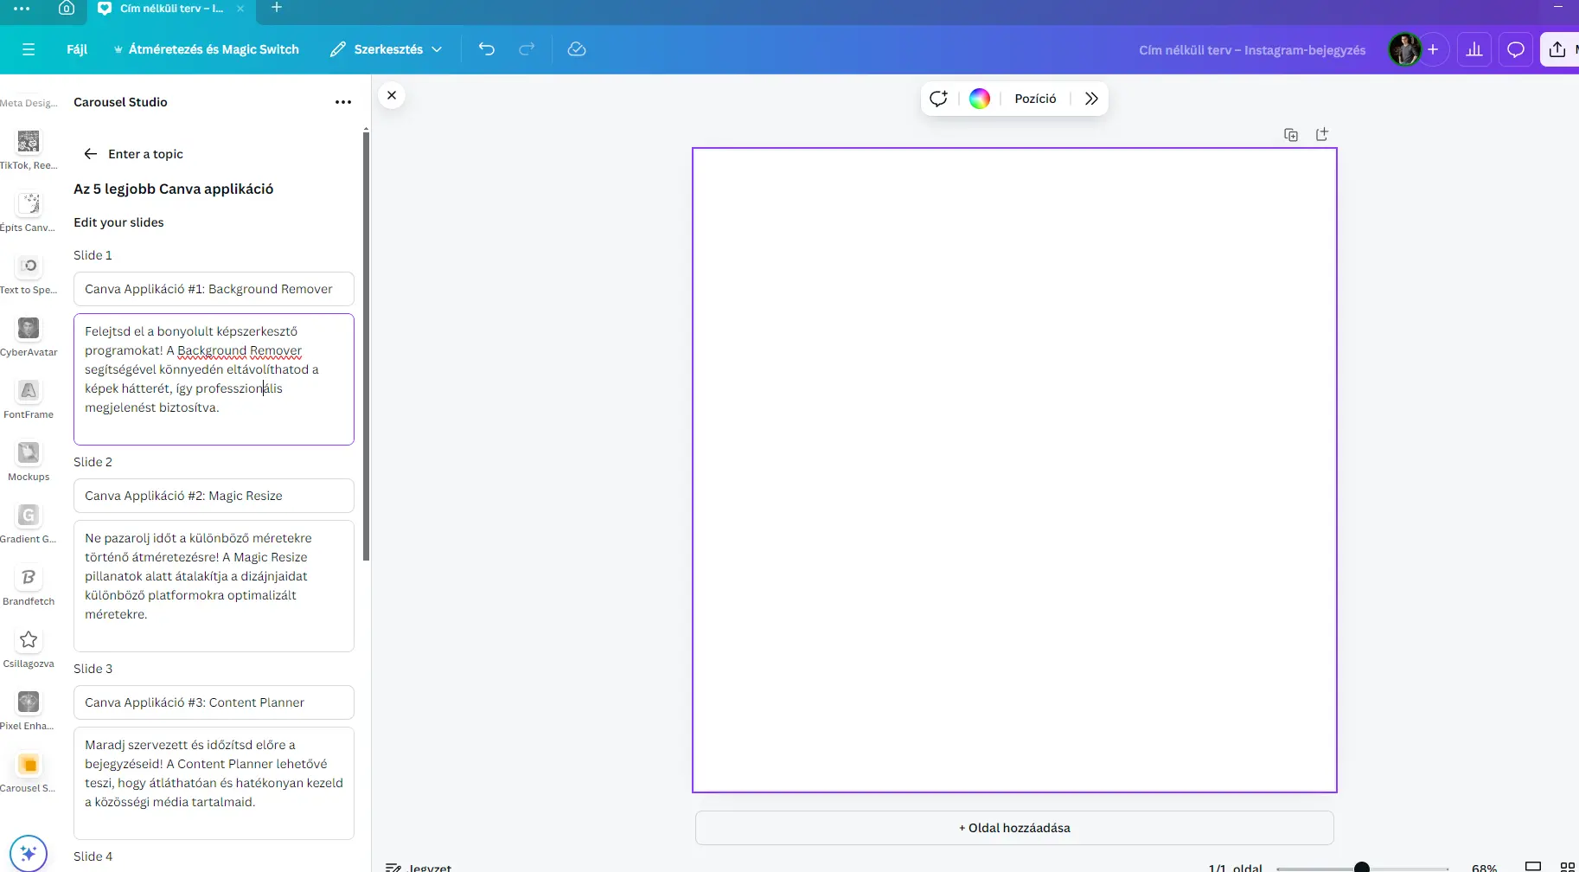
Task: Click the Slide 1 label
Action: (93, 255)
